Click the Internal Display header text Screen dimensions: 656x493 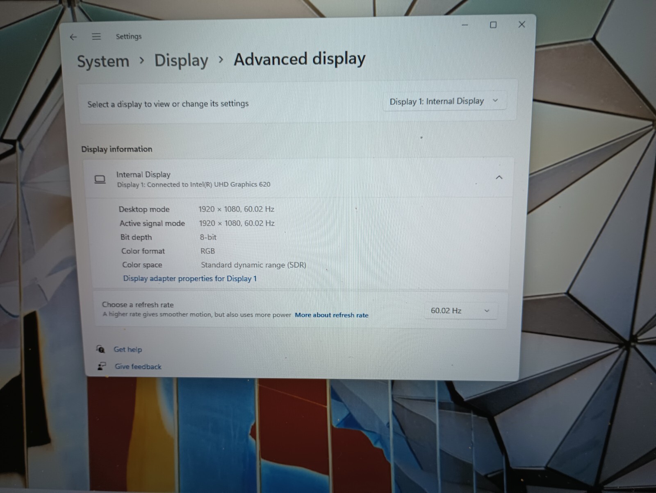(143, 174)
